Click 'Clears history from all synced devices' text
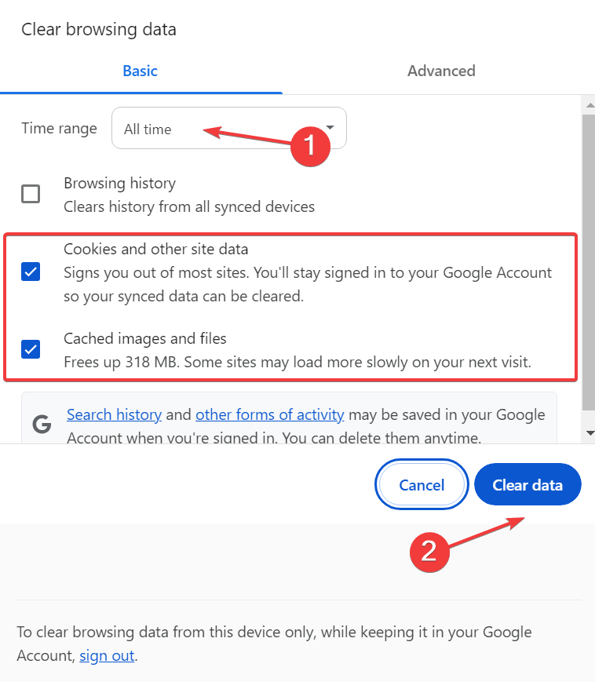Viewport: 595px width, 682px height. (x=189, y=206)
